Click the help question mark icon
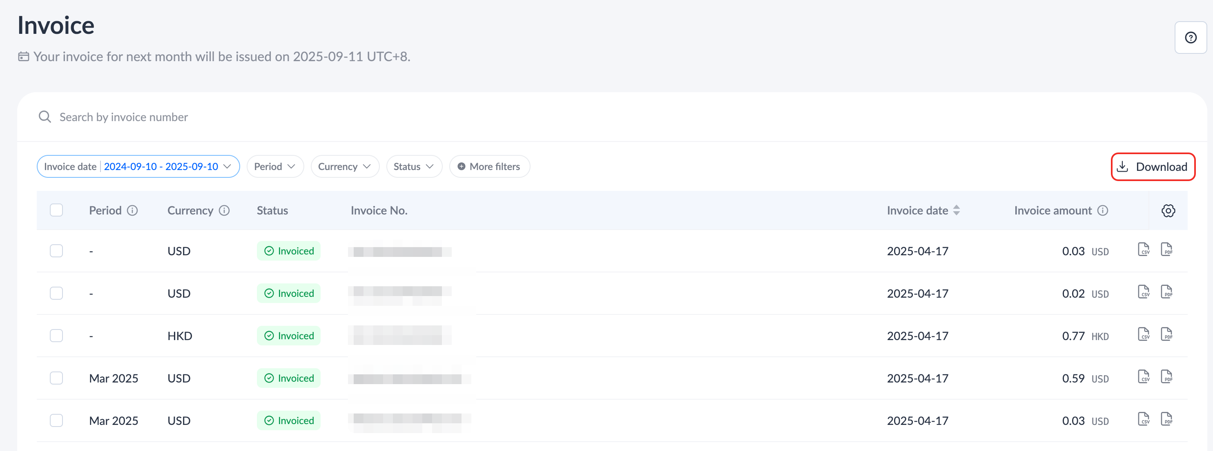The height and width of the screenshot is (451, 1213). coord(1191,38)
